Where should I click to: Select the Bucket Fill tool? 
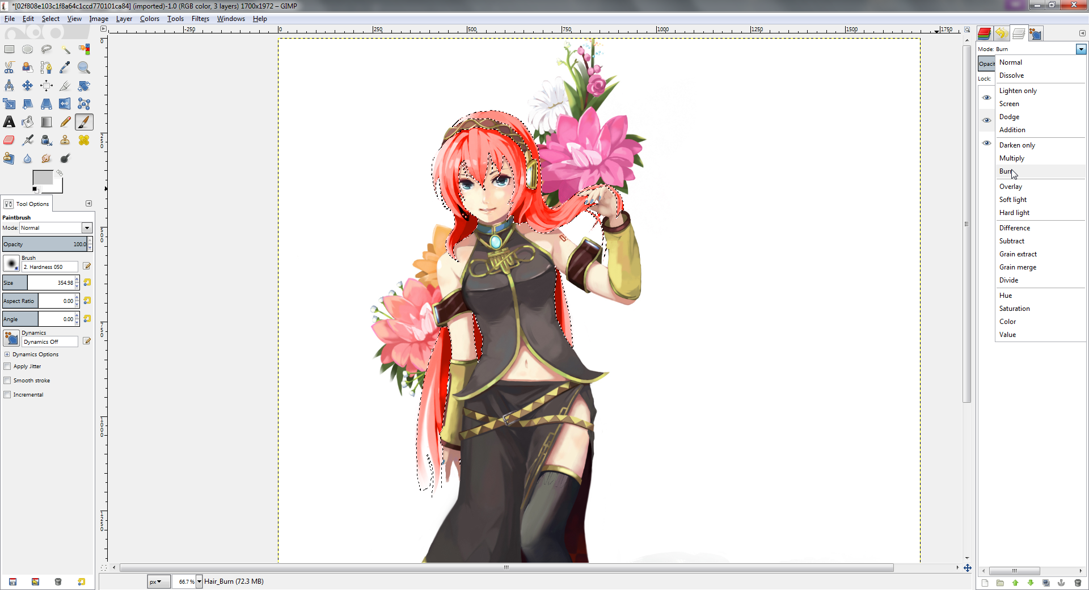click(x=28, y=122)
